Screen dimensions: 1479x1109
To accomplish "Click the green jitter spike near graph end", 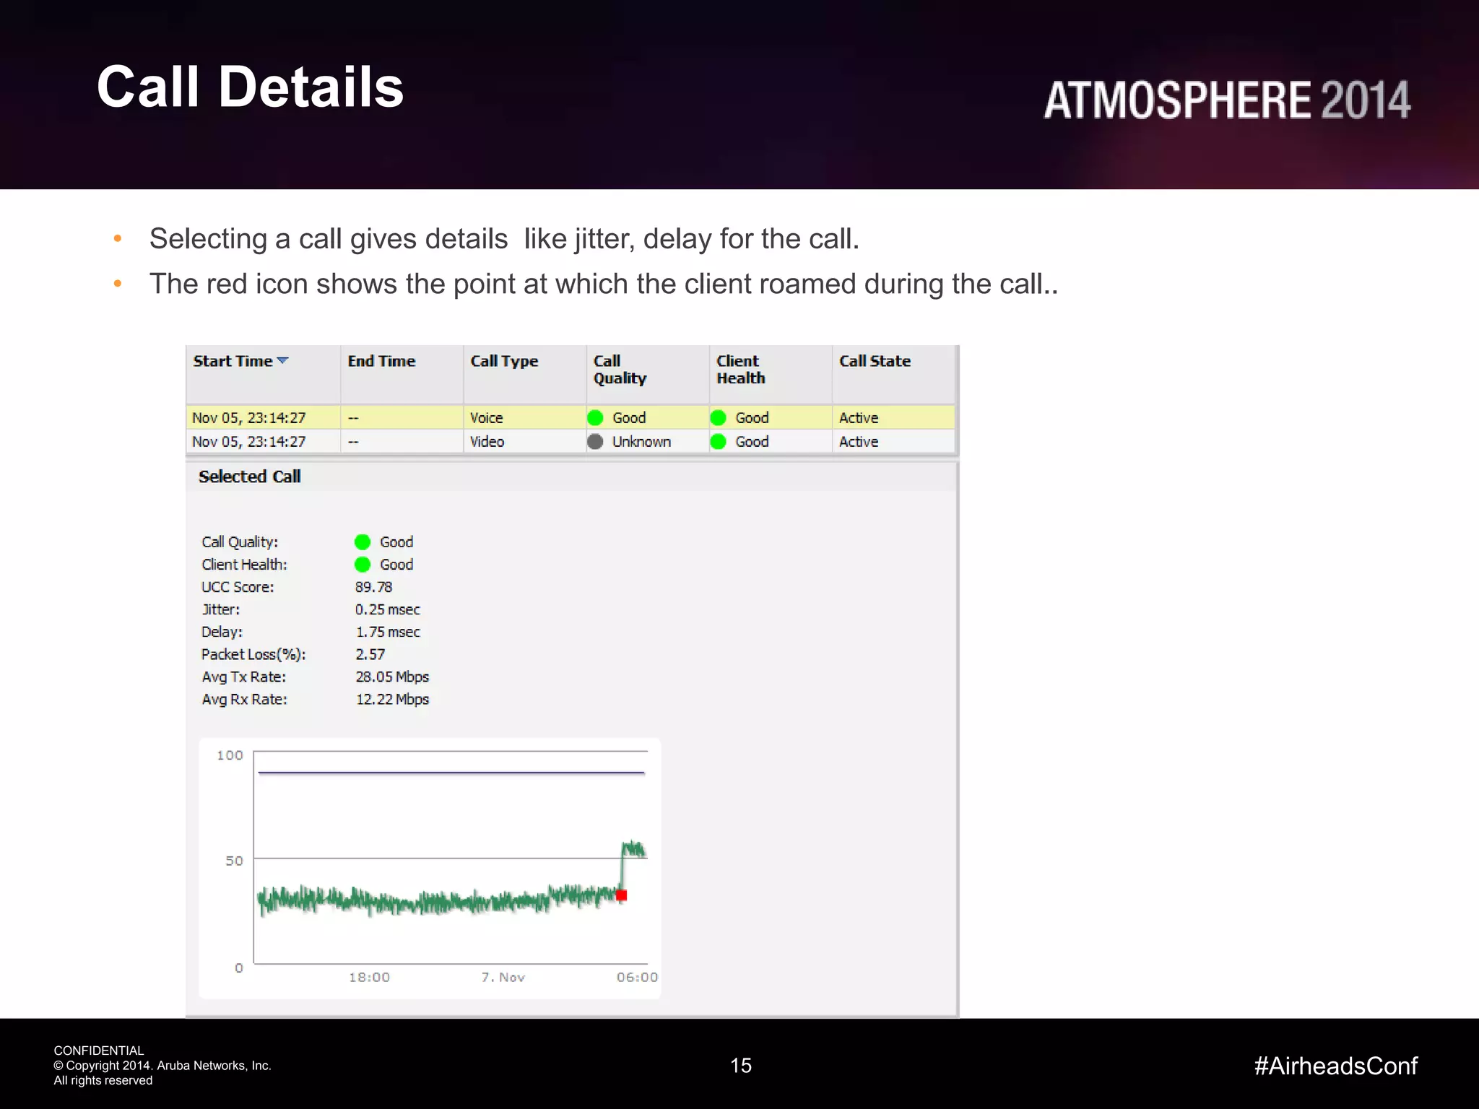I will (633, 848).
